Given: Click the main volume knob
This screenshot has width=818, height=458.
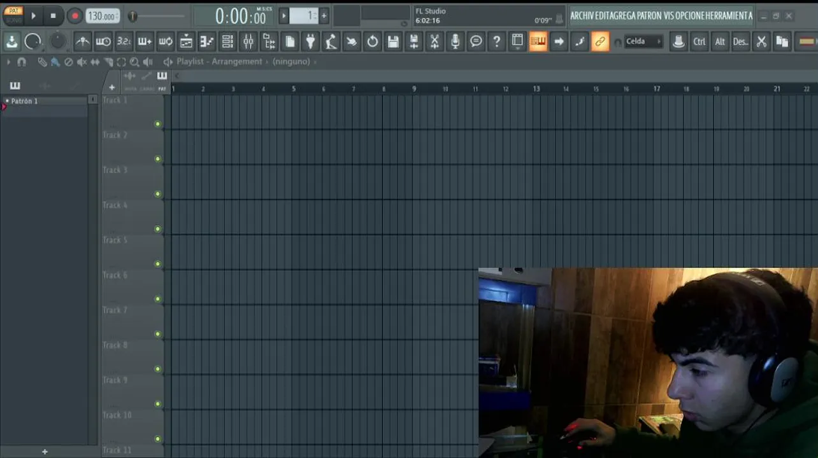Looking at the screenshot, I should [32, 41].
